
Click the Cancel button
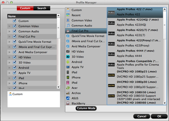142,116
